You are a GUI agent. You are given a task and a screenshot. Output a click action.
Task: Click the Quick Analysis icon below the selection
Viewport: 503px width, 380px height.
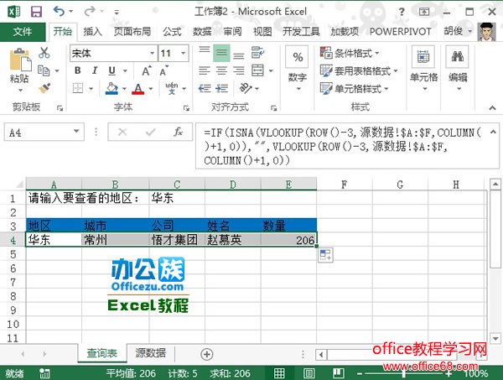click(x=325, y=255)
